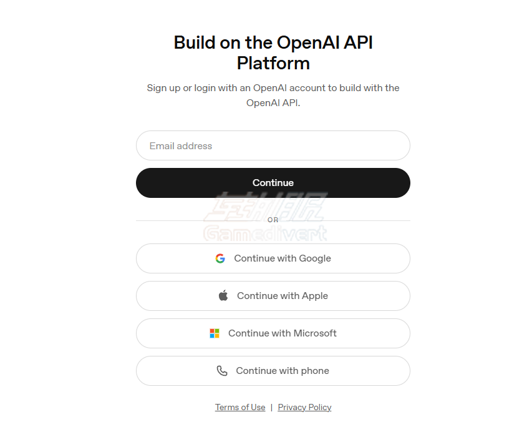Click the Build on the OpenAI API heading
Screen dimensions: 532x432
pos(273,52)
